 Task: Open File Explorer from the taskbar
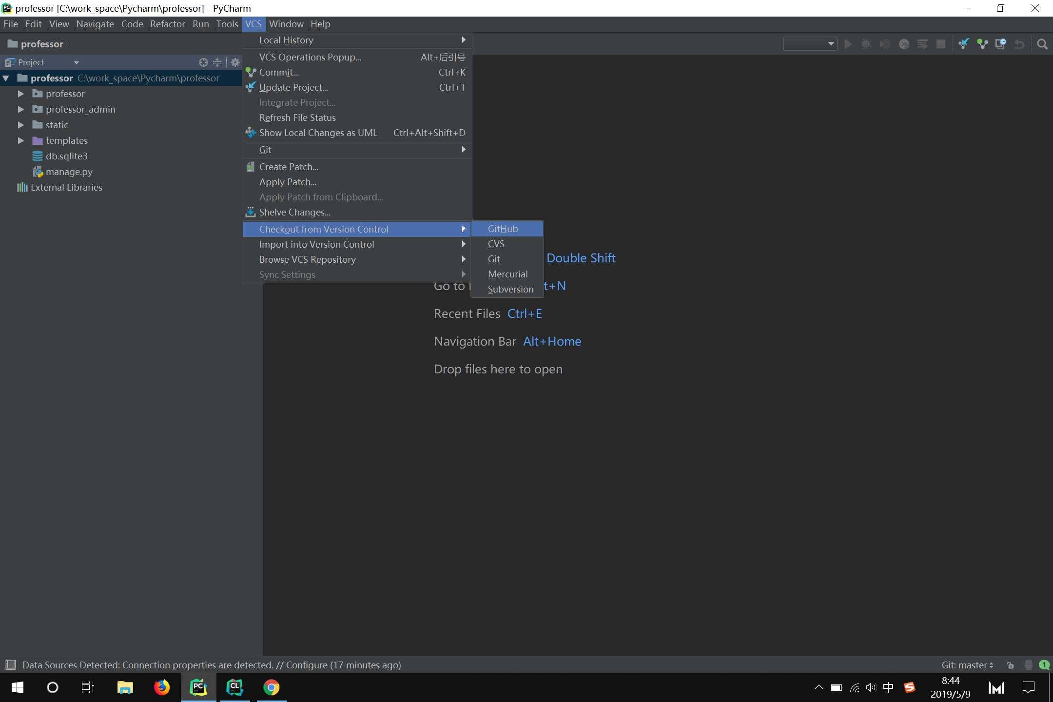tap(125, 687)
